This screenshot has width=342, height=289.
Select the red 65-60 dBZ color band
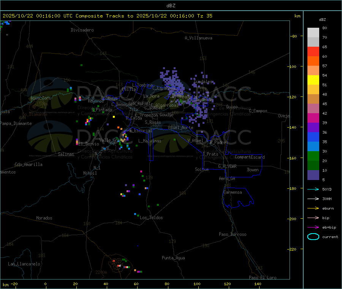[313, 51]
